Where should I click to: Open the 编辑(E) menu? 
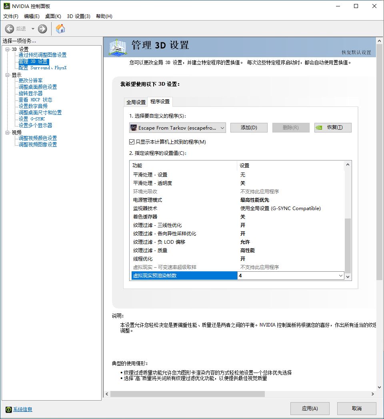(x=32, y=16)
